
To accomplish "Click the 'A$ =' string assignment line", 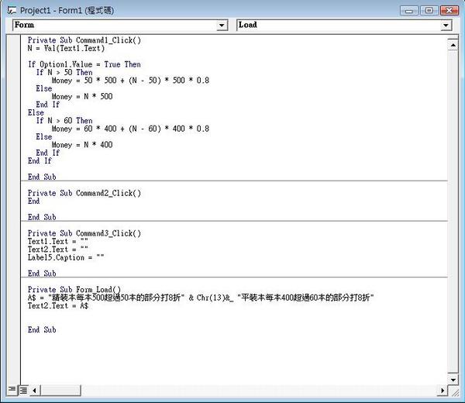I will pyautogui.click(x=201, y=298).
